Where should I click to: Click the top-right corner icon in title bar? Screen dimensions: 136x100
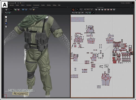tap(134, 3)
